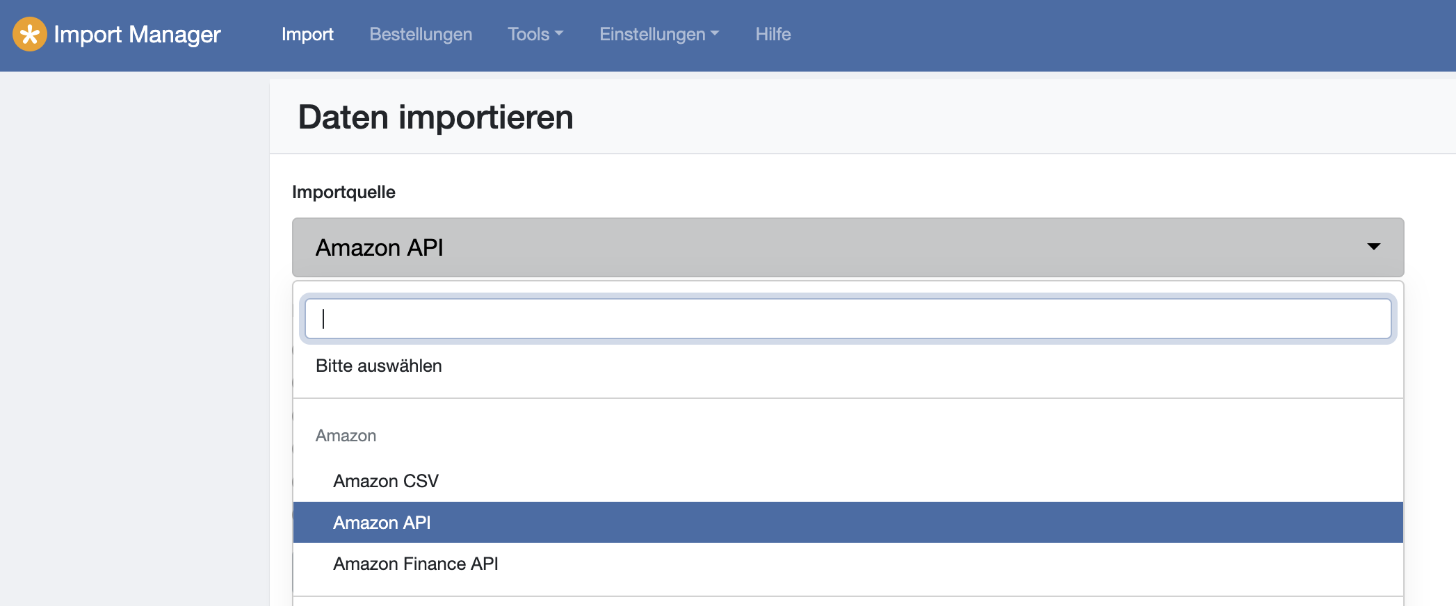1456x606 pixels.
Task: Choose Amazon CSV as import source
Action: [x=386, y=481]
